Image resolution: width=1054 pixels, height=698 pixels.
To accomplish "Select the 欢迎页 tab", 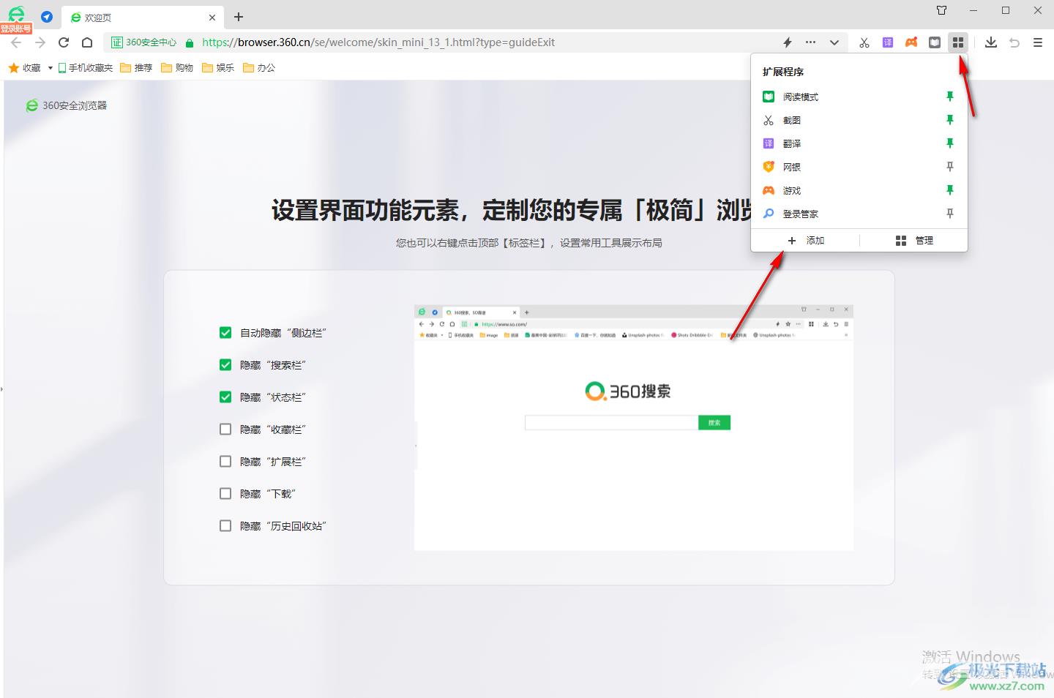I will coord(142,18).
